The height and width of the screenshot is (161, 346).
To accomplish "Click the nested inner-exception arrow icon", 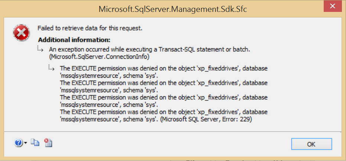I will click(52, 68).
